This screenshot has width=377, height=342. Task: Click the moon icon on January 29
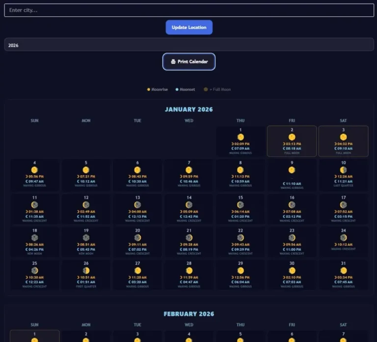point(241,271)
